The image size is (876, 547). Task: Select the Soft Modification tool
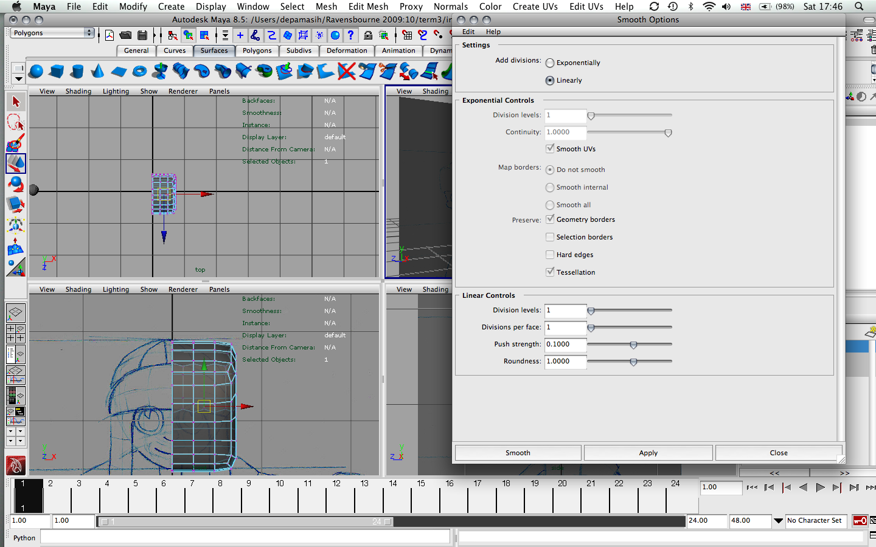click(x=16, y=246)
